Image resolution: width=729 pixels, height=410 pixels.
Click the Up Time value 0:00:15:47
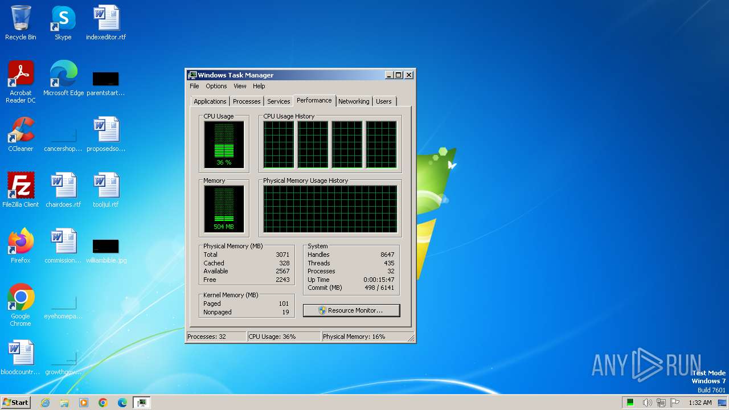[379, 280]
